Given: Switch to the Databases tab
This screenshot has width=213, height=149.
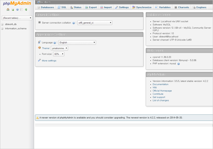Looking at the screenshot, I should pyautogui.click(x=46, y=7).
